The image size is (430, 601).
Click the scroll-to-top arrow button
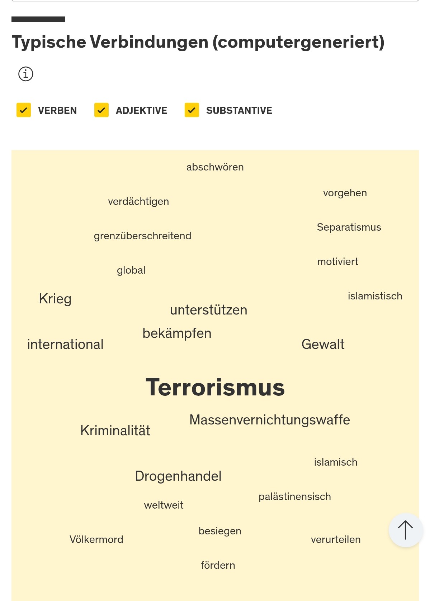406,530
